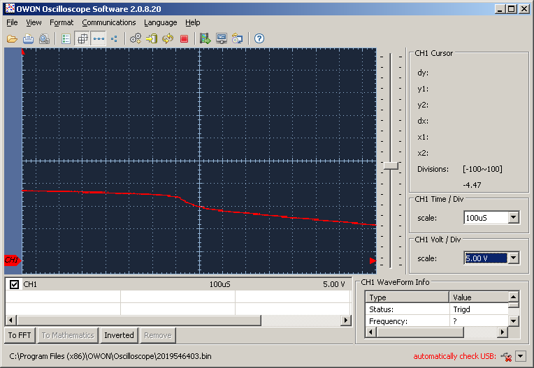
Task: Click the disc and computer transfer icon
Action: 238,39
